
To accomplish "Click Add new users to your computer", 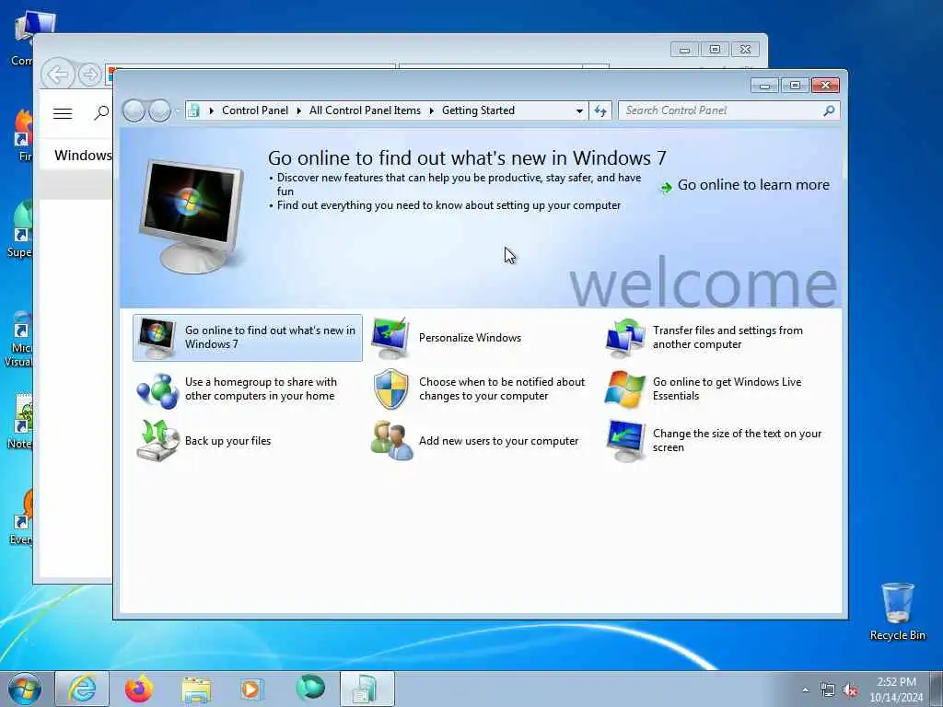I will [498, 441].
